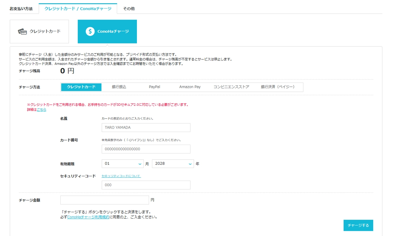This screenshot has height=236, width=393.
Task: Switch to the その他 tab
Action: (x=129, y=9)
